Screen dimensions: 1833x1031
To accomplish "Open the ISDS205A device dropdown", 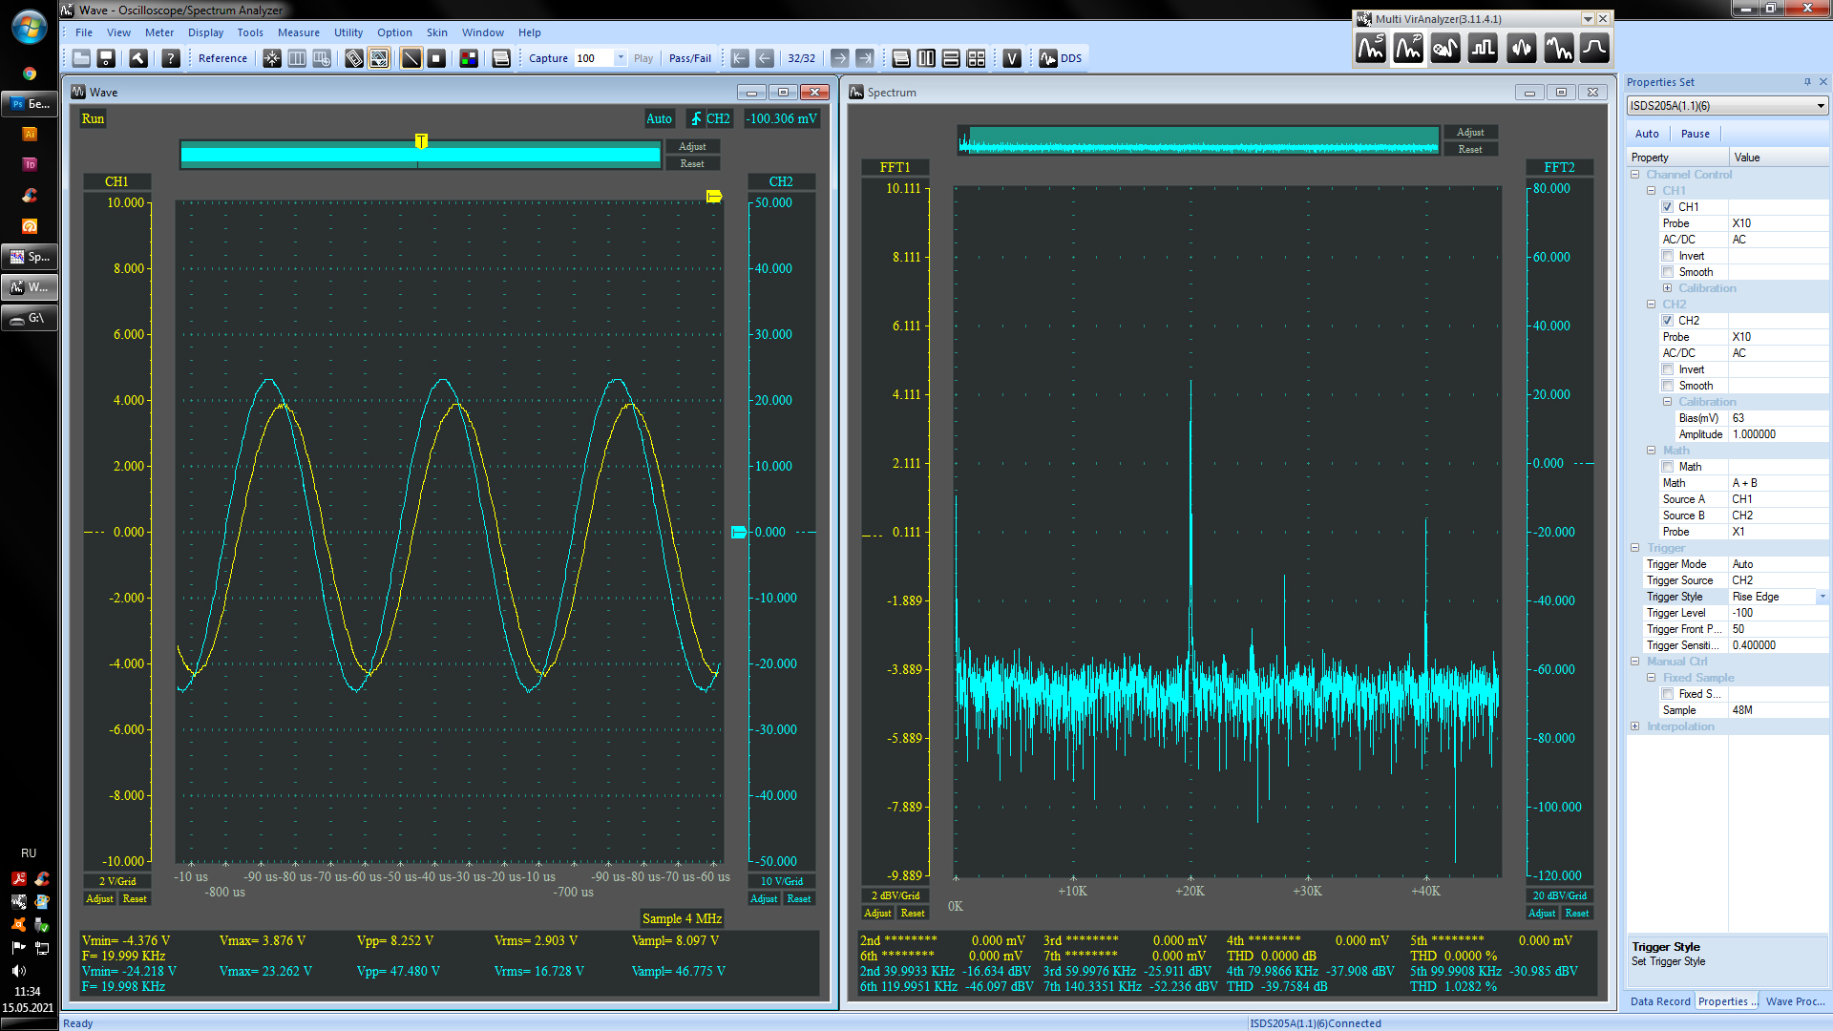I will (1821, 106).
